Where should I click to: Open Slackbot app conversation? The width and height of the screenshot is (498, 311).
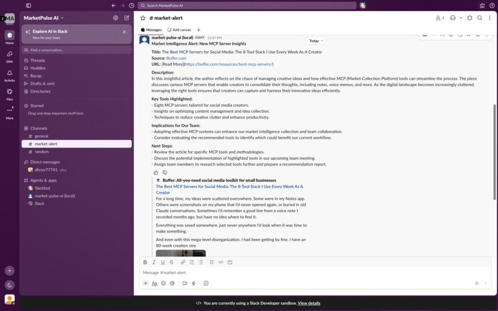[x=77, y=188]
